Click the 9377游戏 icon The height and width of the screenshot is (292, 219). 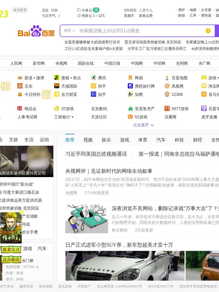[x=167, y=108]
